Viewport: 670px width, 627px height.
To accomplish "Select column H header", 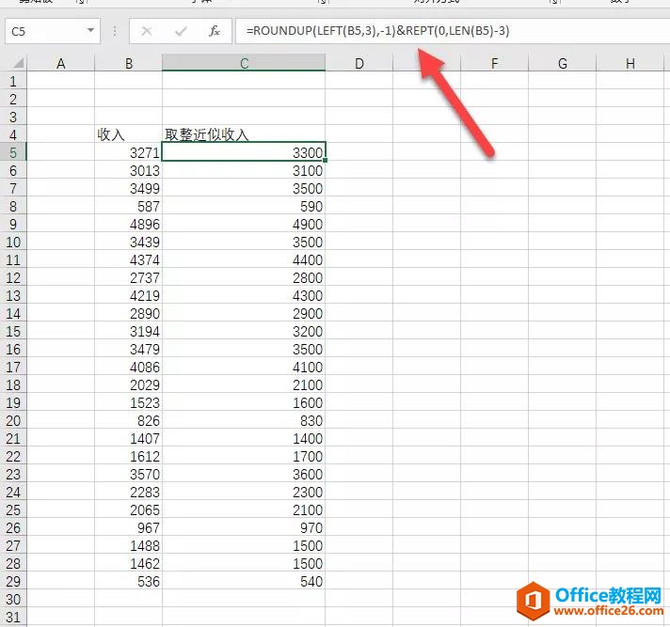I will tap(630, 64).
